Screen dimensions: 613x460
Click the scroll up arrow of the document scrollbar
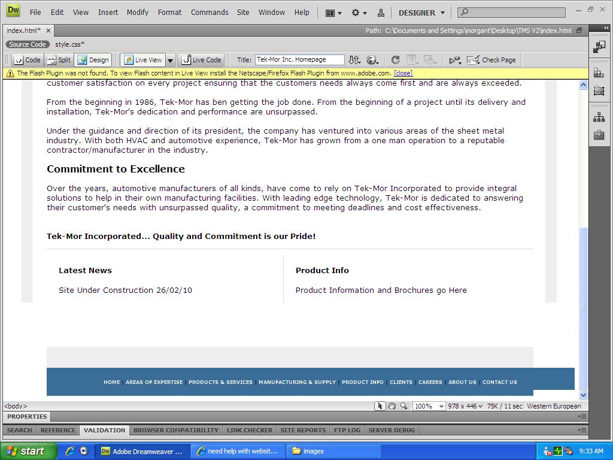583,85
